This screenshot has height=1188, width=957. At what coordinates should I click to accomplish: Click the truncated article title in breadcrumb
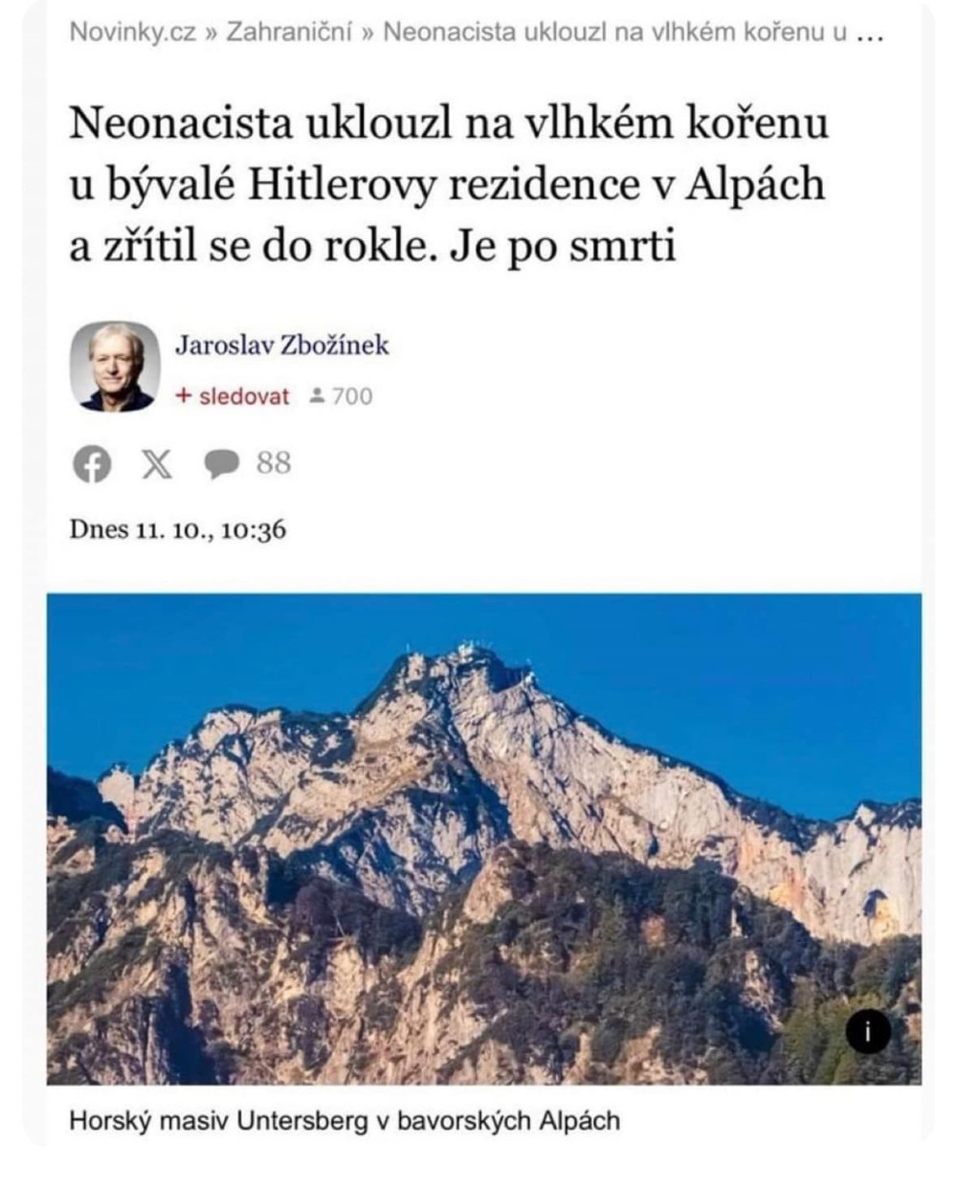point(615,33)
